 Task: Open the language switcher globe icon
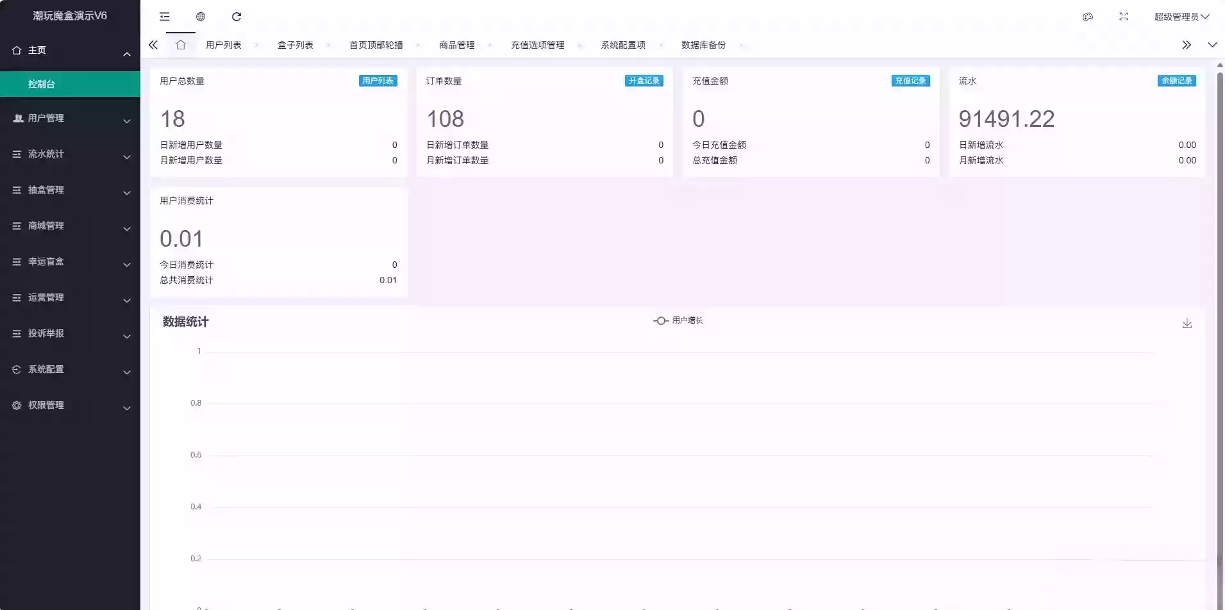[x=201, y=17]
